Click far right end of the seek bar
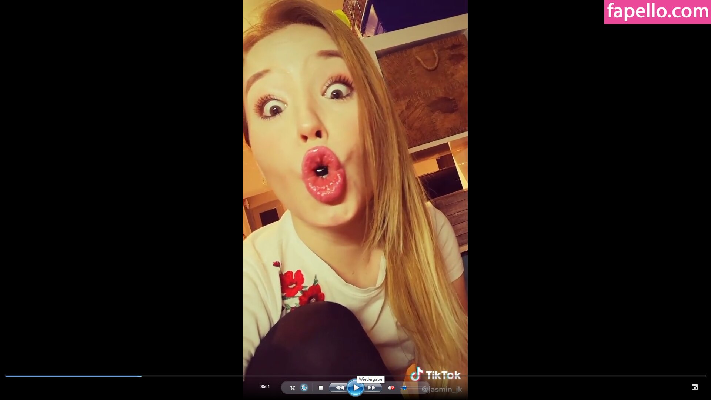Screen dimensions: 711x400 (x=704, y=376)
